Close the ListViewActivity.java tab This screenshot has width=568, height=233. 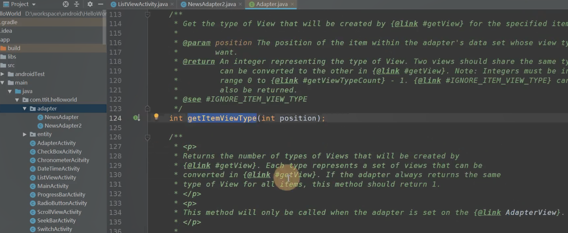[172, 4]
